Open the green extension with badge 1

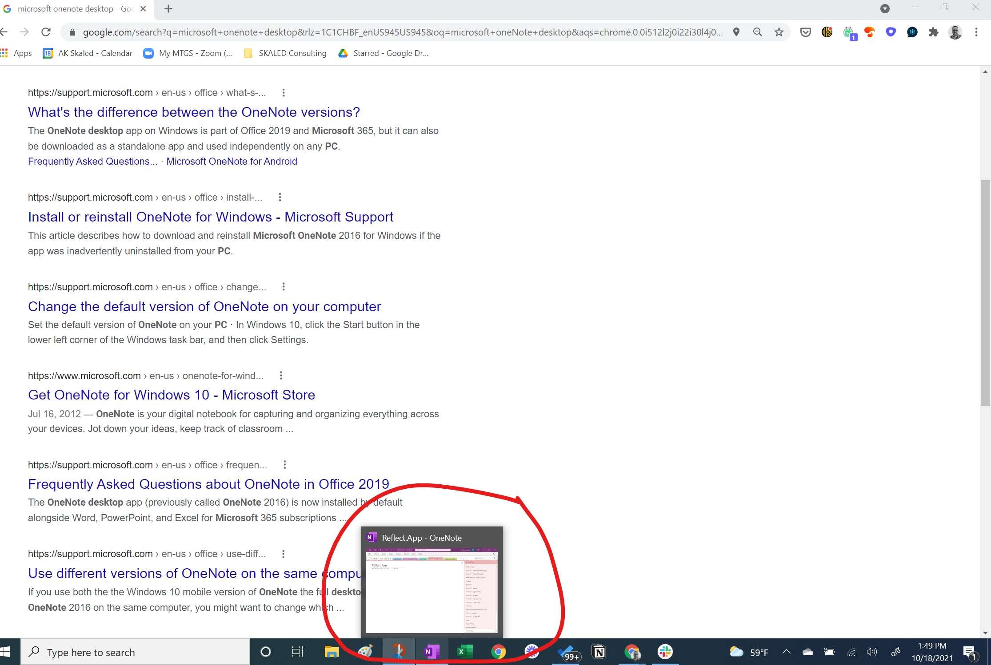tap(850, 33)
